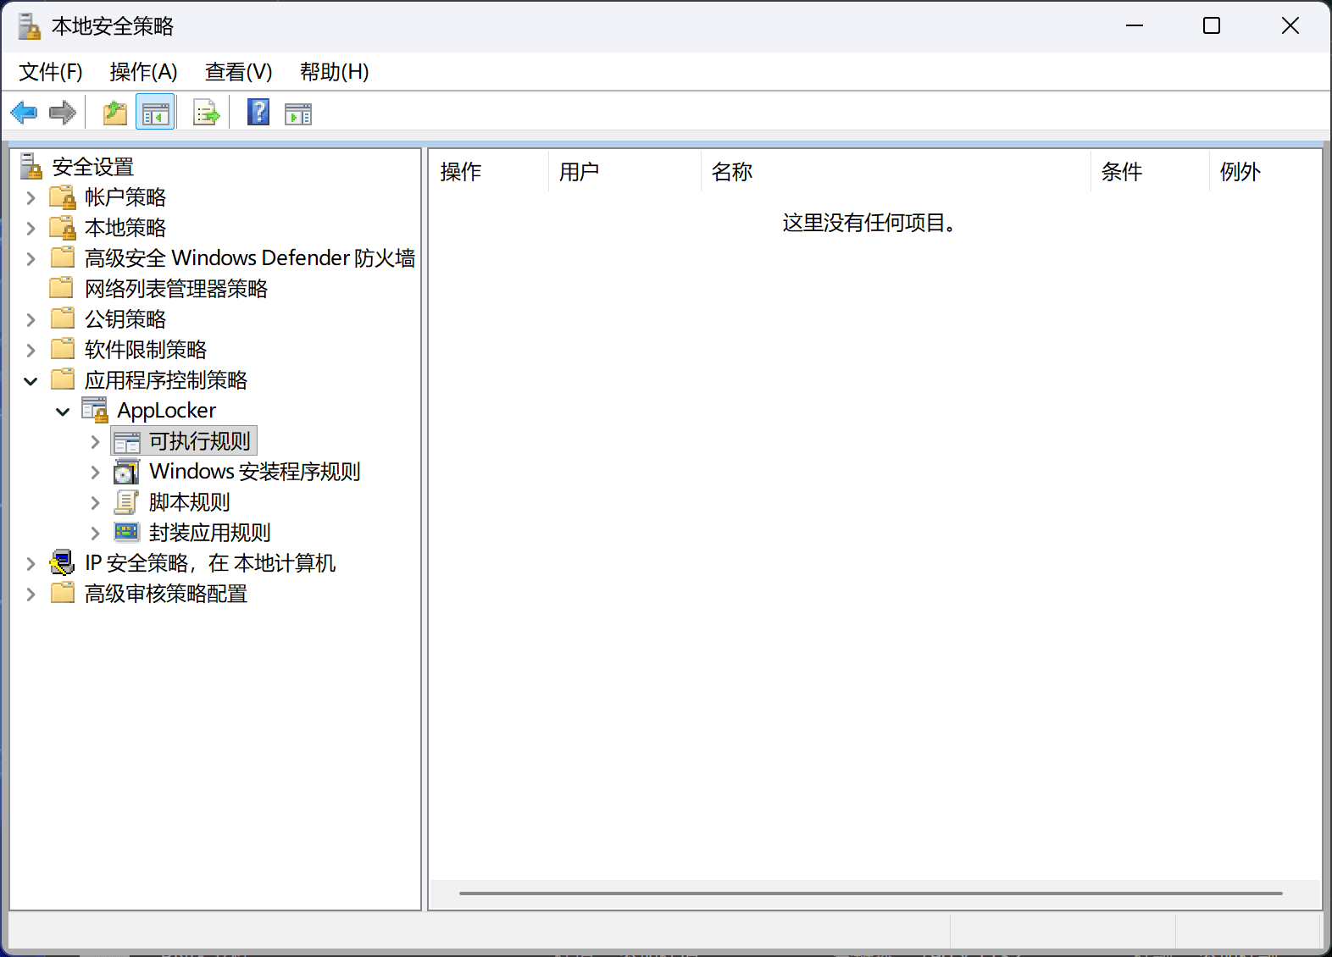
Task: Open the 查看(V) menu
Action: click(238, 72)
